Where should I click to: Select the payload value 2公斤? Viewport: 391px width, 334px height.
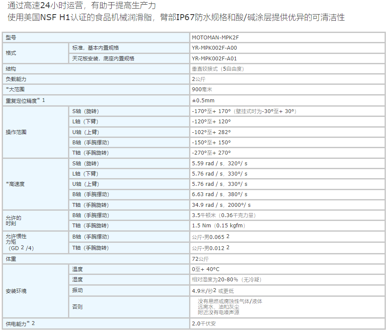[198, 79]
